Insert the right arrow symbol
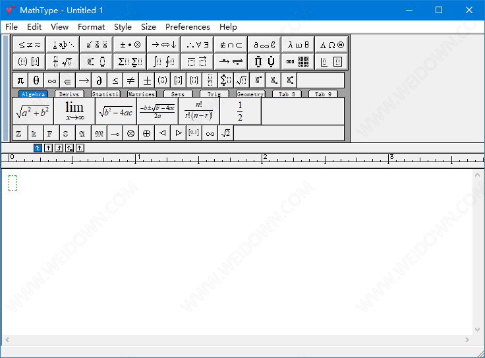 coord(84,80)
